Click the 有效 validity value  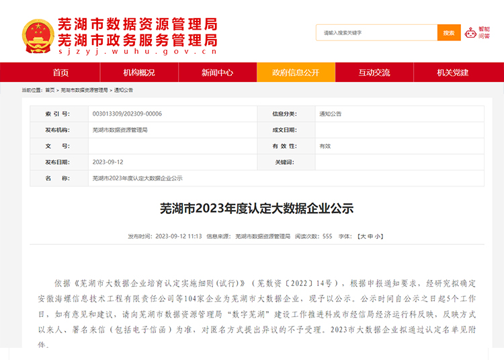(325, 146)
